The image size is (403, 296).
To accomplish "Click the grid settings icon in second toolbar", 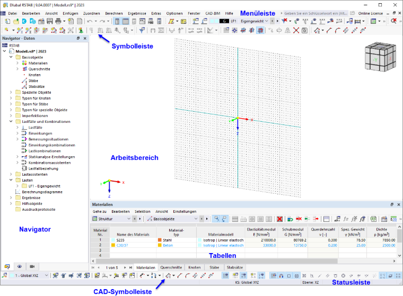I will [x=226, y=31].
